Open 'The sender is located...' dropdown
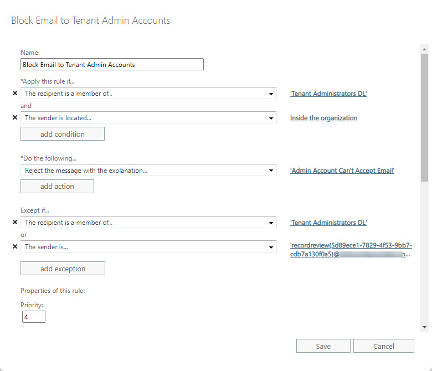This screenshot has width=432, height=371. (x=148, y=117)
